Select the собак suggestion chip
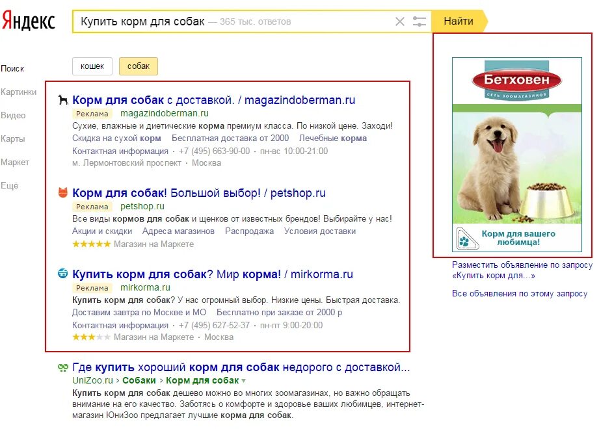The image size is (599, 429). [139, 66]
